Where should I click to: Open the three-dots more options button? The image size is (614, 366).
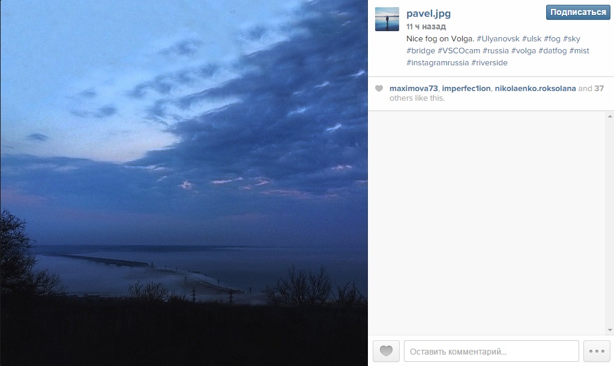pyautogui.click(x=597, y=351)
